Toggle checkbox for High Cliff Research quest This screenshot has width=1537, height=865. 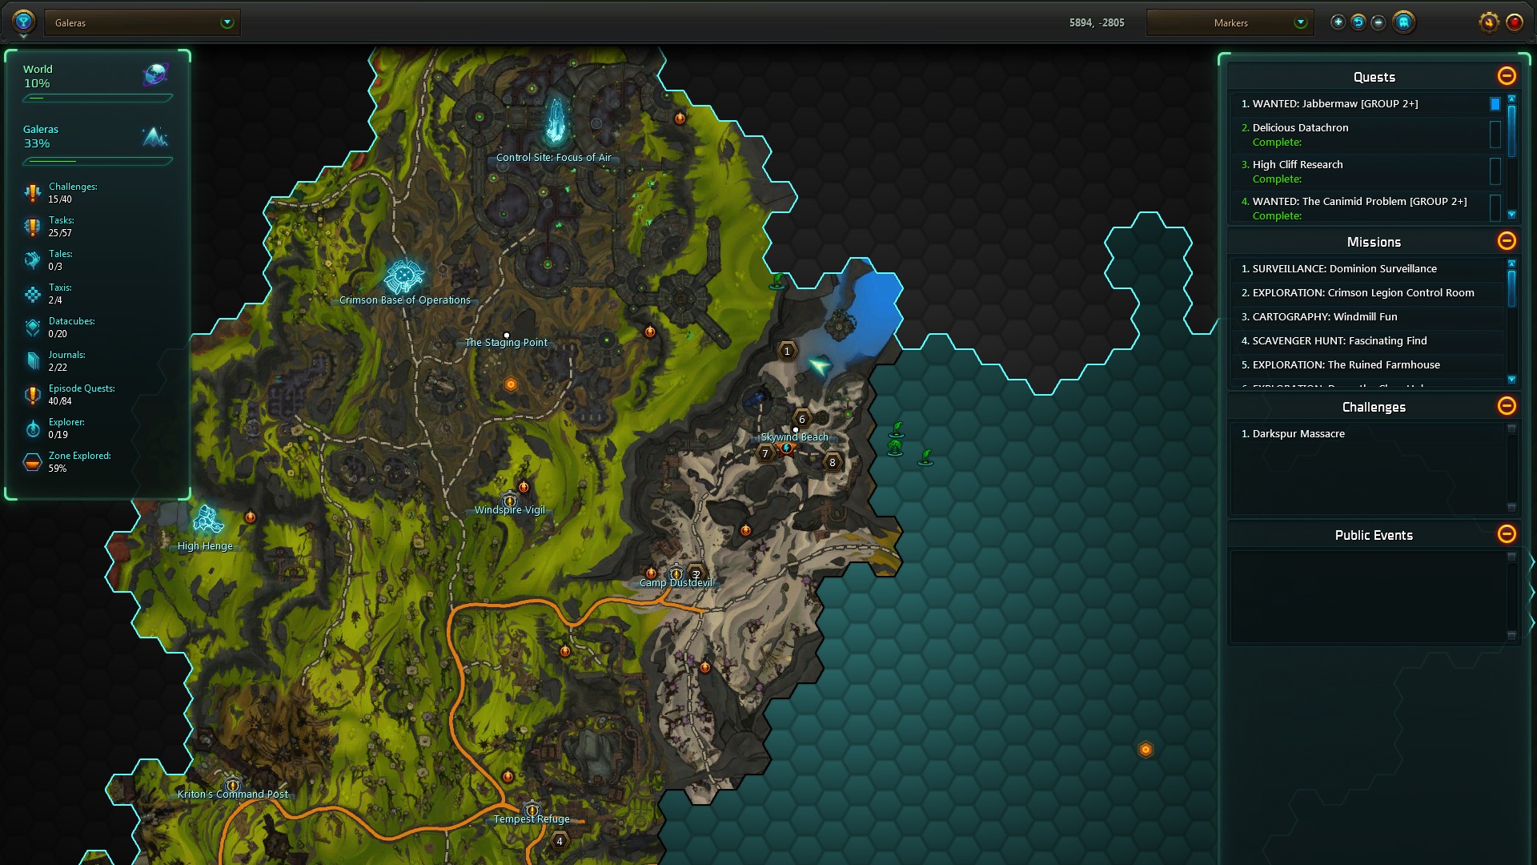[1495, 171]
